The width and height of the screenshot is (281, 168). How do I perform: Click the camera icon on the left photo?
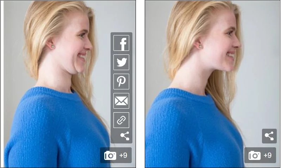(x=110, y=155)
